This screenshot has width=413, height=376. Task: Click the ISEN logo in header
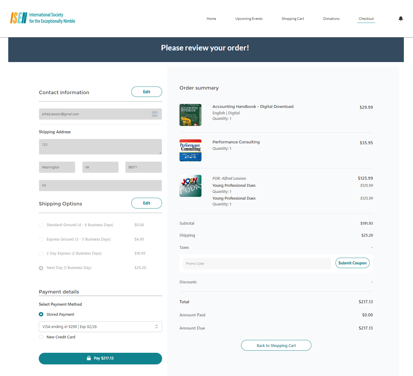(x=43, y=18)
